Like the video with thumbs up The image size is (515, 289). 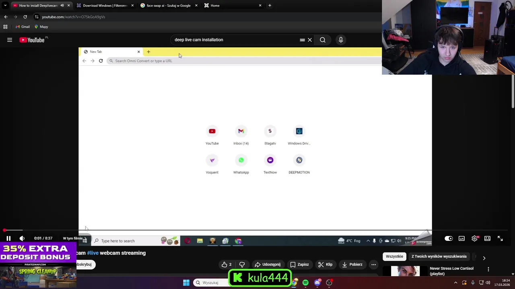pyautogui.click(x=227, y=265)
